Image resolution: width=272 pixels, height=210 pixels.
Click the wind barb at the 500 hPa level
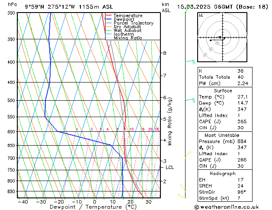(x=190, y=100)
